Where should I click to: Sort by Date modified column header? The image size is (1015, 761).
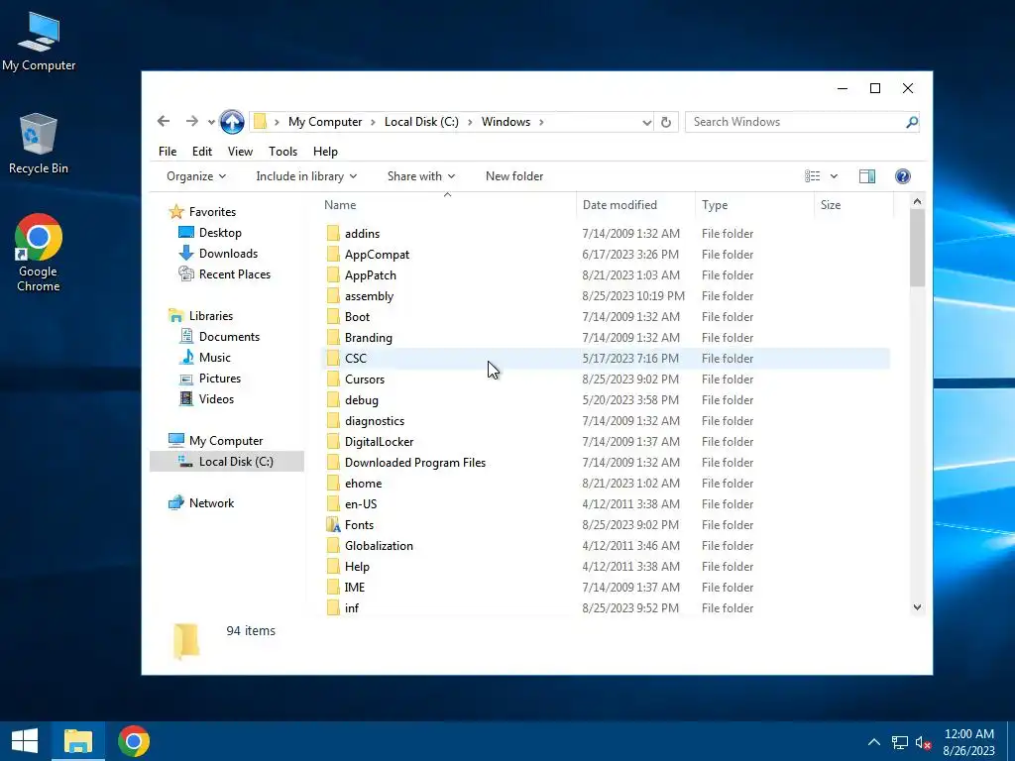click(635, 204)
